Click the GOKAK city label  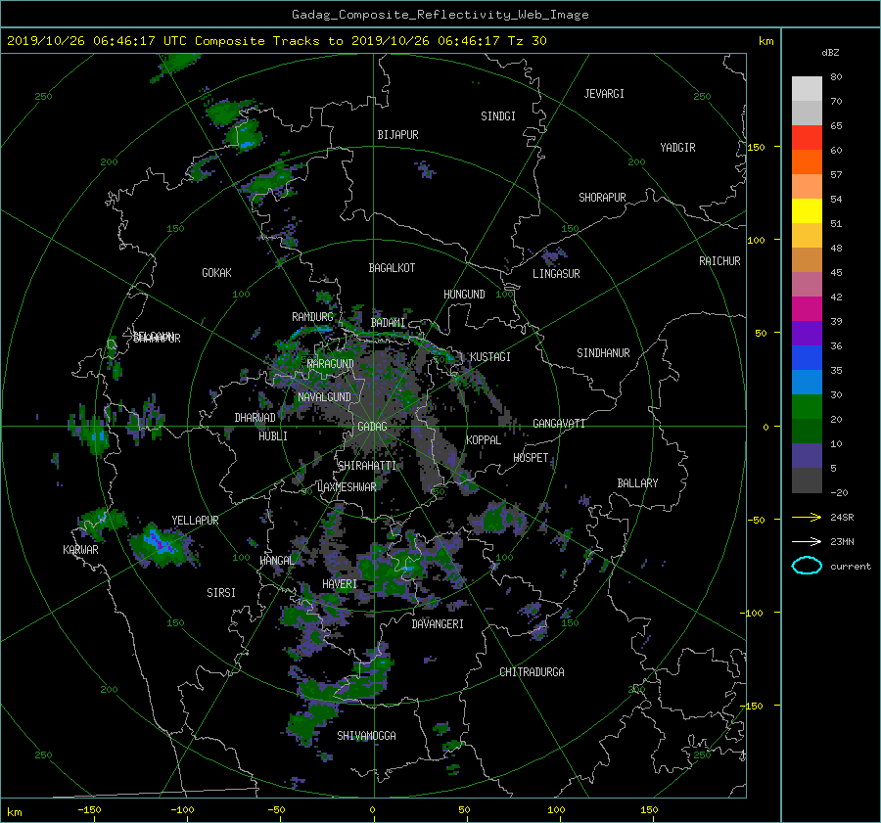[216, 273]
